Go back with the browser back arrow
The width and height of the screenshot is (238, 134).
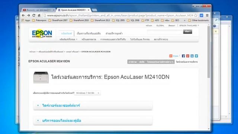23,15
